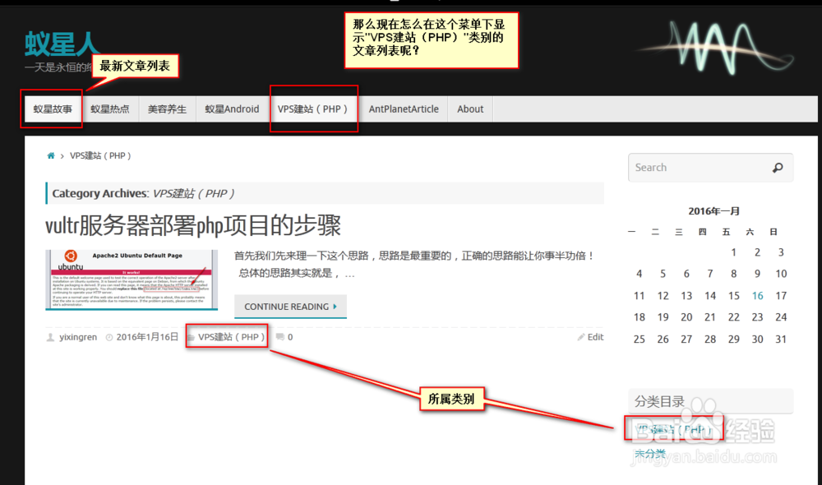
Task: Click the home breadcrumb icon
Action: [50, 155]
